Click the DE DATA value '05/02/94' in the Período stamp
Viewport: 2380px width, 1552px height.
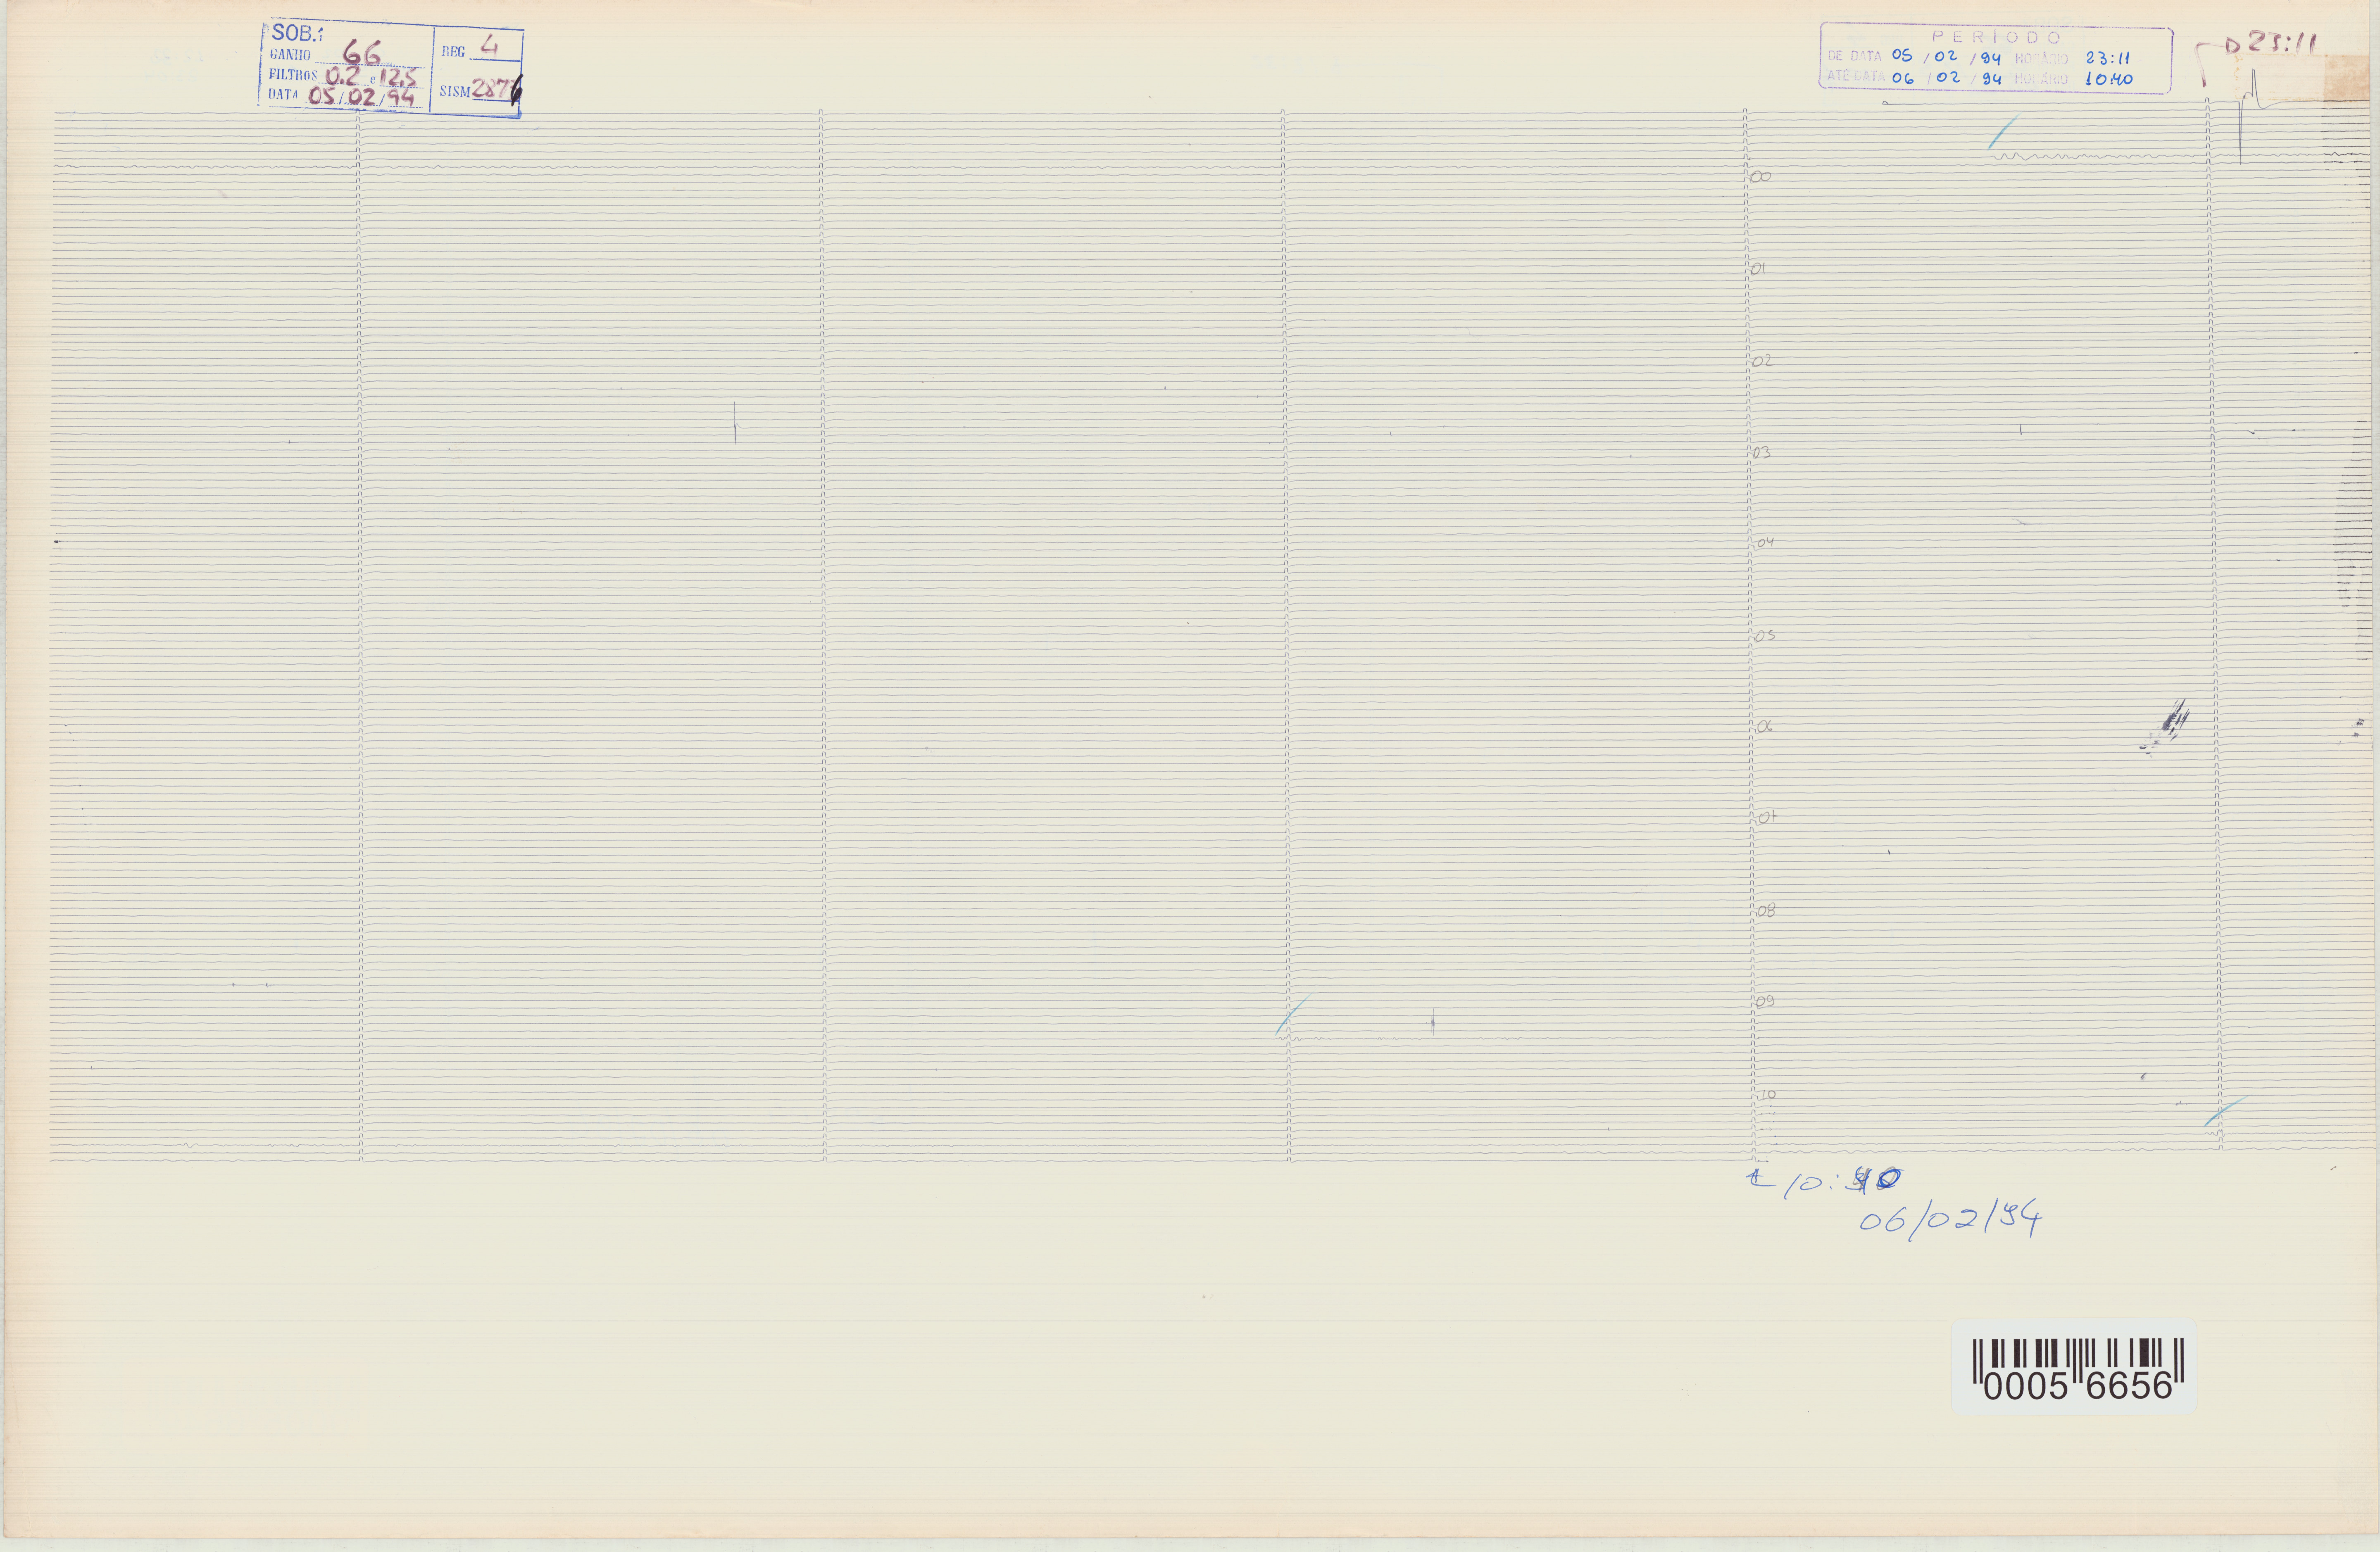tap(1946, 56)
